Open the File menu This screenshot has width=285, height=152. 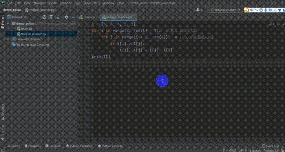[10, 3]
